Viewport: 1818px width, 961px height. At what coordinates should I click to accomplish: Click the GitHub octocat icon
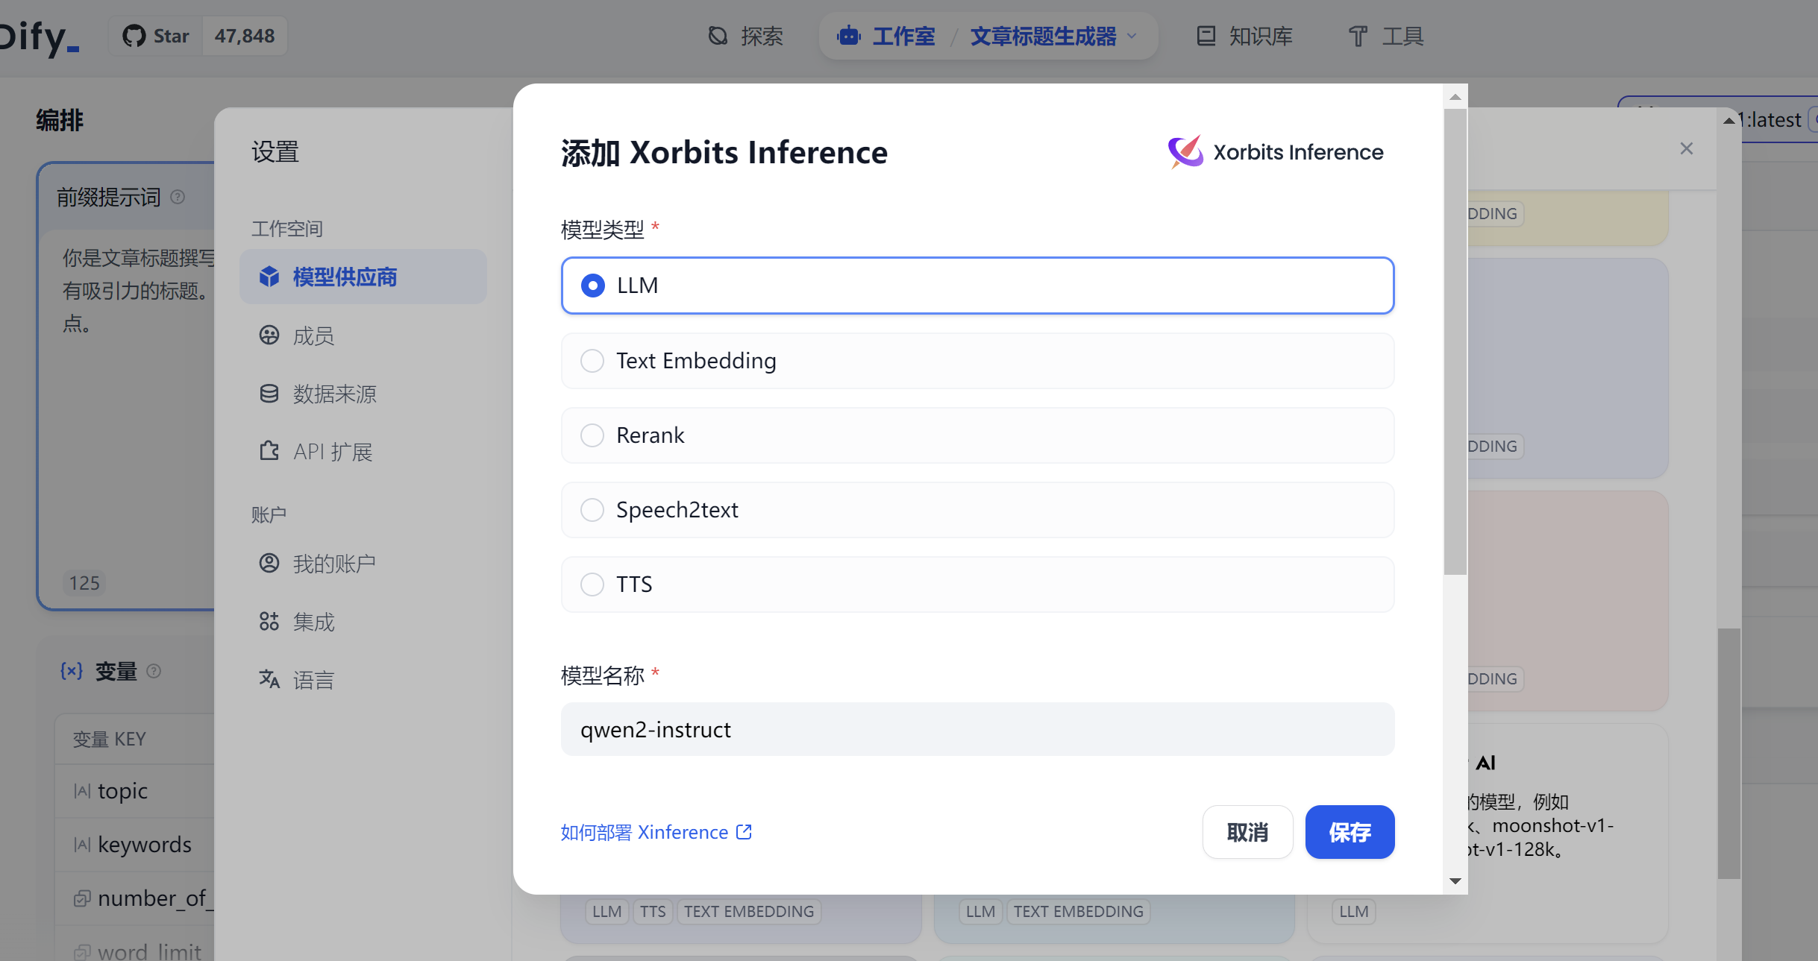134,36
